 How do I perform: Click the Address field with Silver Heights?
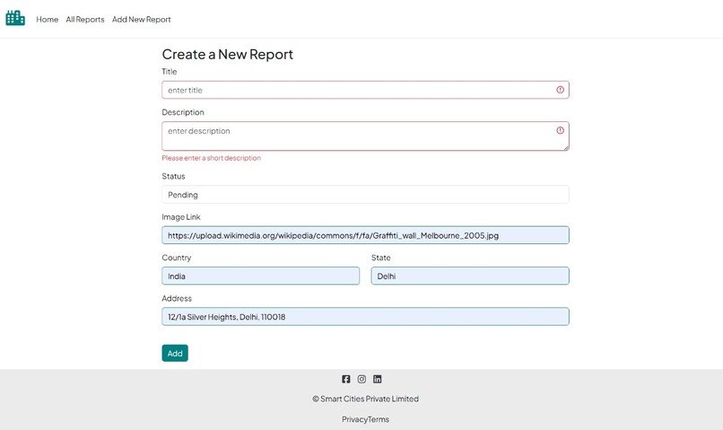pos(365,317)
